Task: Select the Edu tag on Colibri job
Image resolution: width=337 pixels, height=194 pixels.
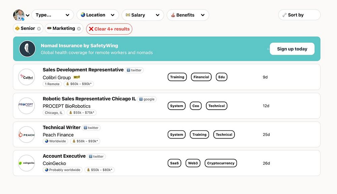Action: click(x=221, y=77)
